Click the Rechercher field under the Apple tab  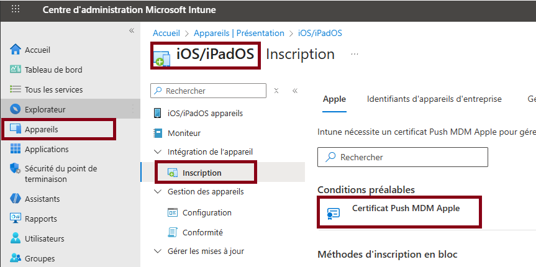pyautogui.click(x=402, y=157)
